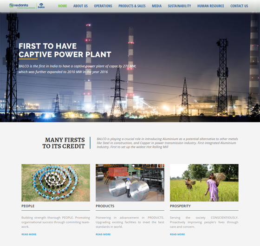Viewport: 260px width, 246px height.
Task: Open the Media menu
Action: [157, 6]
